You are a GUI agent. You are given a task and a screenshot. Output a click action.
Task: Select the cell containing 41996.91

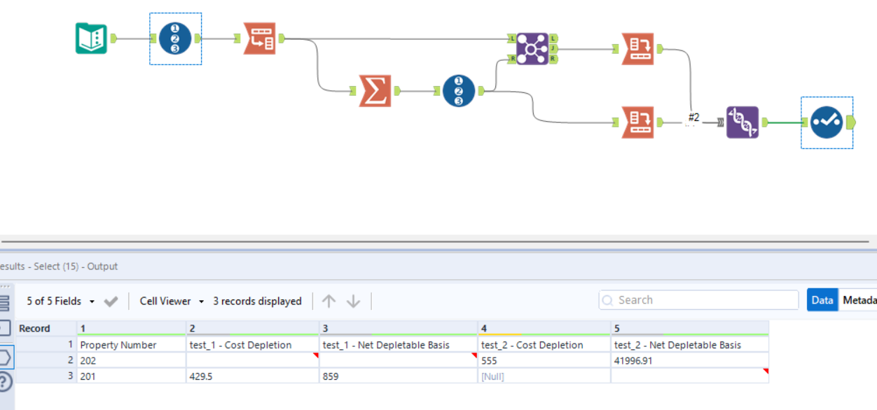point(689,360)
